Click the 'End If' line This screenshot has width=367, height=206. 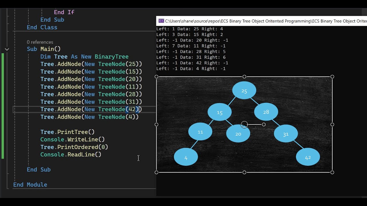[x=64, y=12]
